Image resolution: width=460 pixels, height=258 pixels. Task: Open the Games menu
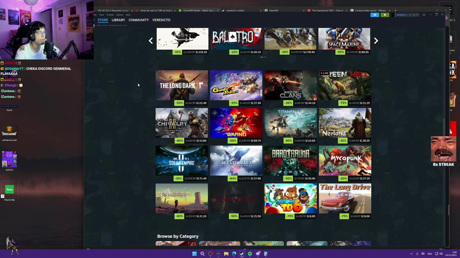(120, 15)
